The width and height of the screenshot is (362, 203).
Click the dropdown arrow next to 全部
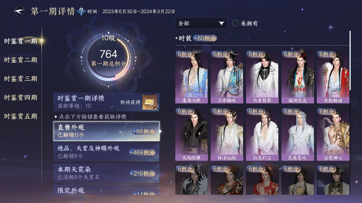coord(221,23)
